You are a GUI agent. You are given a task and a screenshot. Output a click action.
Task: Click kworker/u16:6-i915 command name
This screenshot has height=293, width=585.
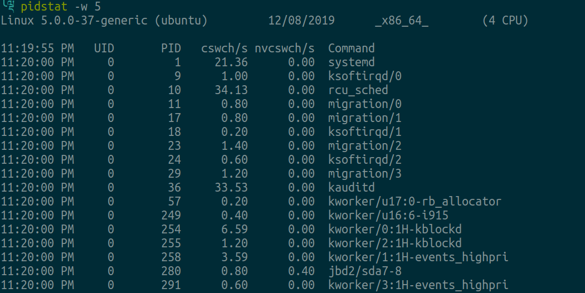[388, 216]
